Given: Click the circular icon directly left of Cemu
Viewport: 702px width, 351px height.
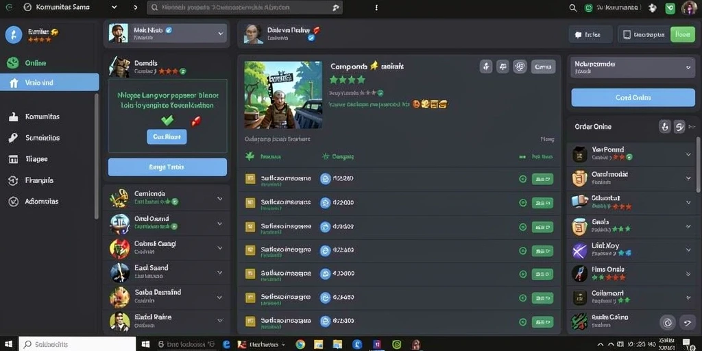Looking at the screenshot, I should 520,66.
